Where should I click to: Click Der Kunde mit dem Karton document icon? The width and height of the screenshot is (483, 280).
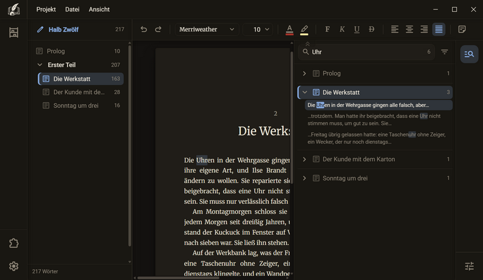pyautogui.click(x=316, y=159)
